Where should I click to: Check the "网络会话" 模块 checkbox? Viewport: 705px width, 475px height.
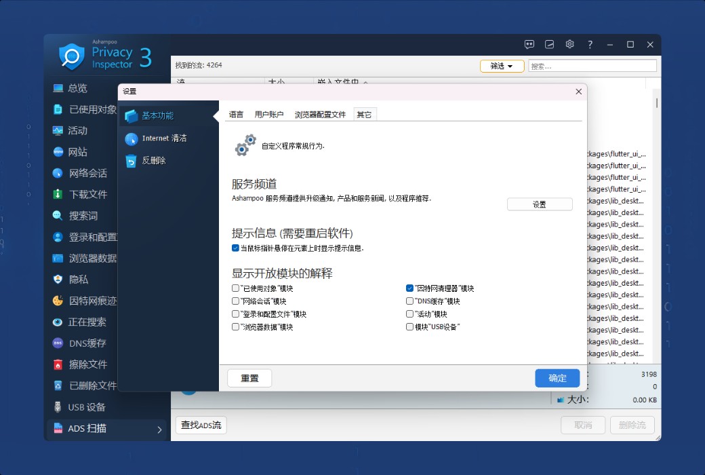[x=235, y=301]
